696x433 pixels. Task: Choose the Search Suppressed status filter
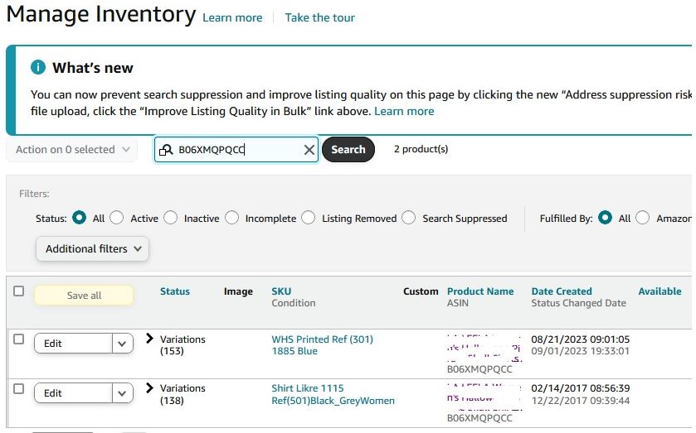(x=409, y=218)
